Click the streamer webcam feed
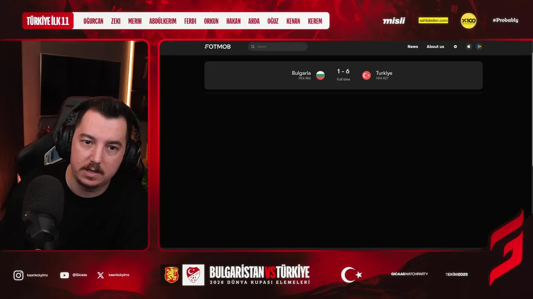 (75, 145)
